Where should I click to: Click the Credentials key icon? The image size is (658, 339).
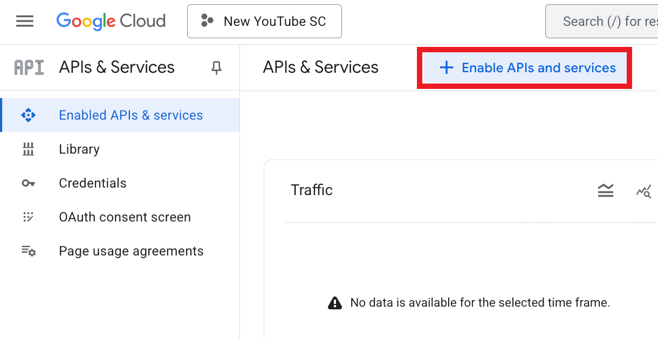[x=28, y=183]
